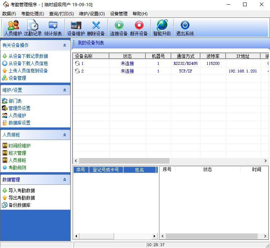Open 备份数据库 in the sidebar
The height and width of the screenshot is (248, 270).
tap(19, 205)
